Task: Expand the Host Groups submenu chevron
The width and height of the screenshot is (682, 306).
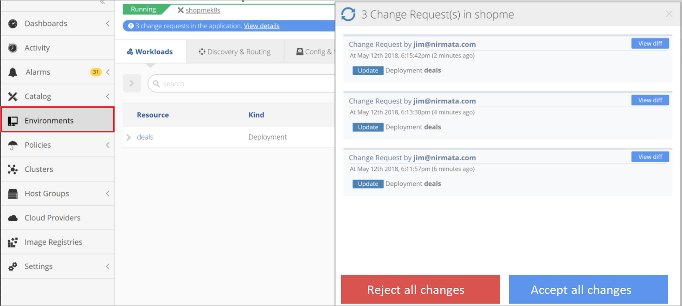Action: [108, 194]
